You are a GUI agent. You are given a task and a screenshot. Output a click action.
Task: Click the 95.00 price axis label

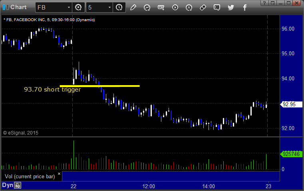(x=288, y=53)
